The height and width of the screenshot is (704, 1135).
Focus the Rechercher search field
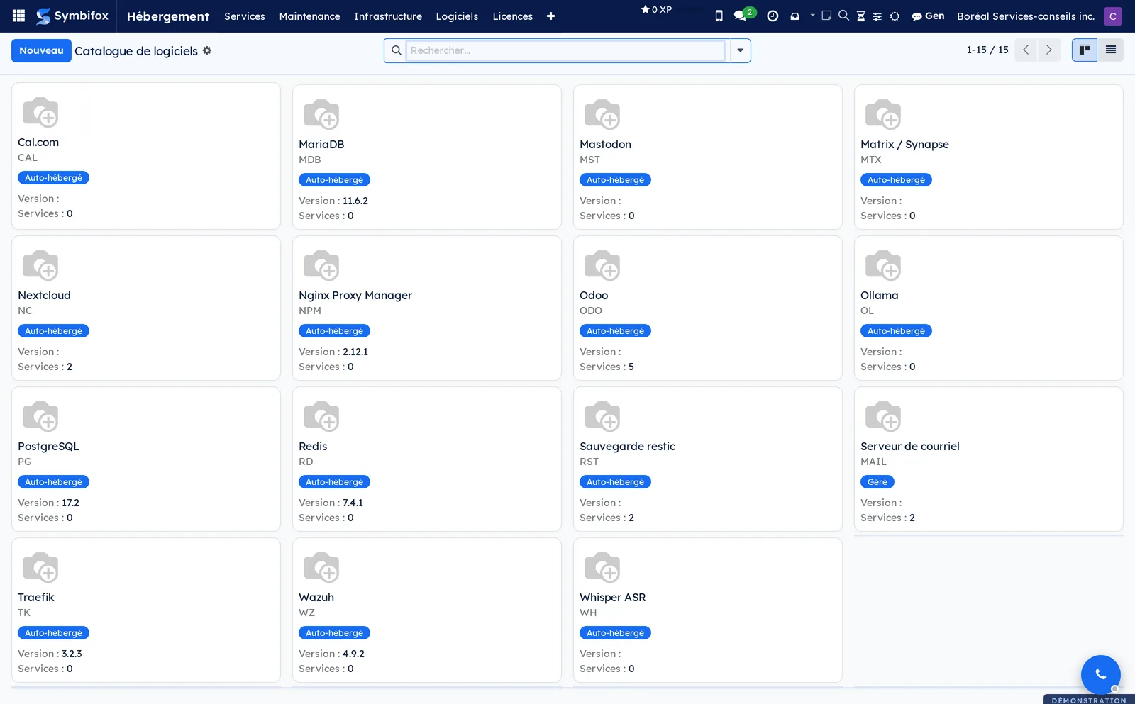pos(565,50)
